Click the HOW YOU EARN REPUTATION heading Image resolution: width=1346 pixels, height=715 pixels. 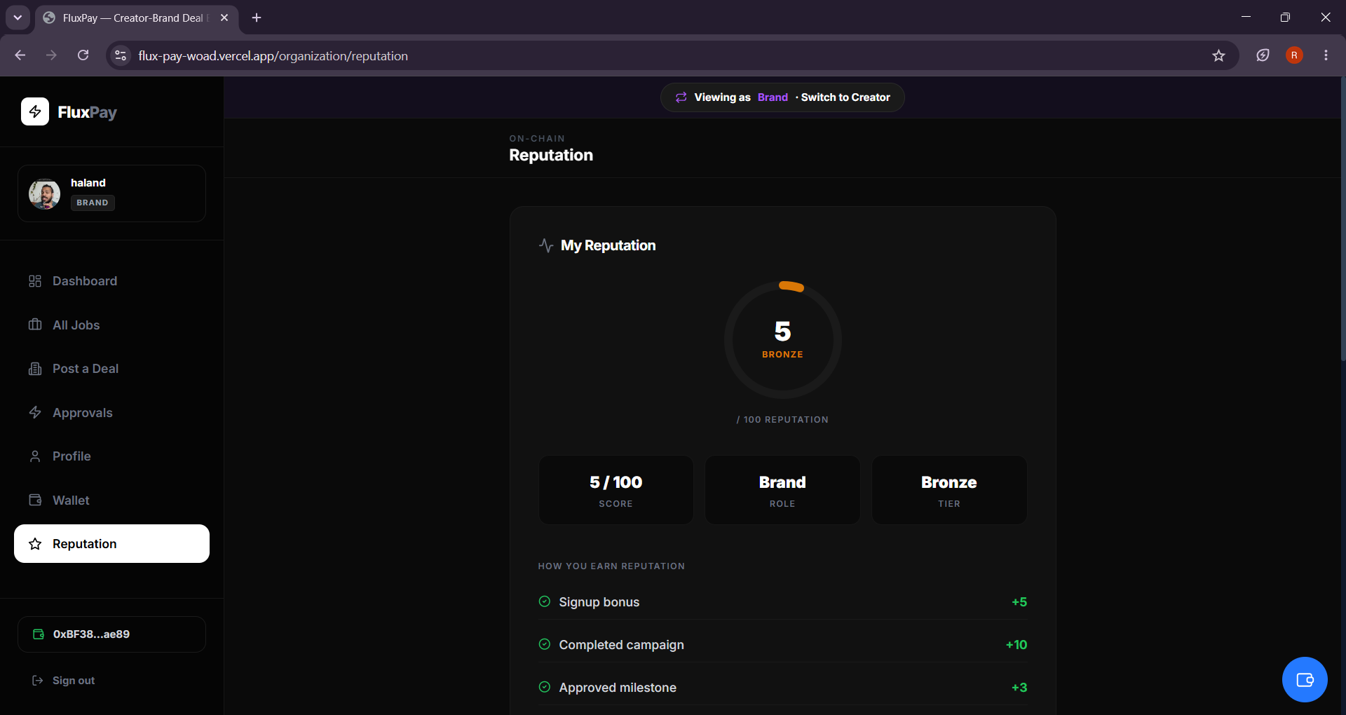pos(611,566)
